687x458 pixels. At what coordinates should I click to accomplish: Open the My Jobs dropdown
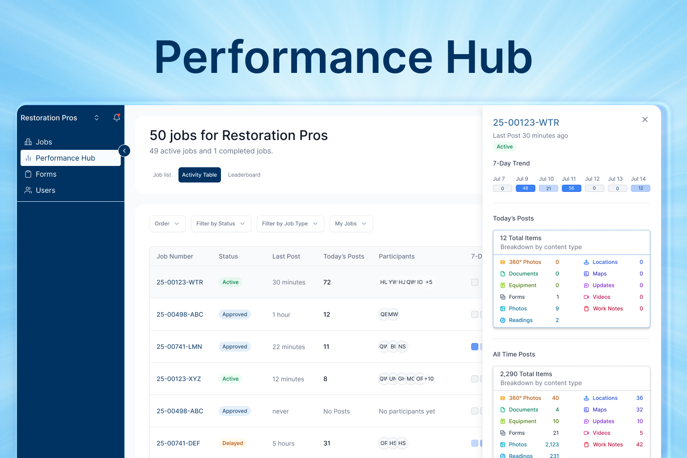tap(351, 224)
